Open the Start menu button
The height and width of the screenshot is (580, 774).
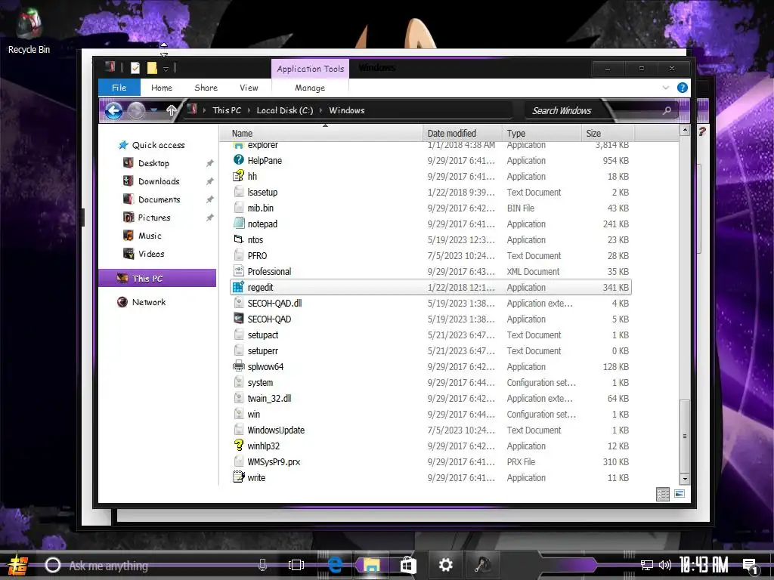(x=17, y=565)
